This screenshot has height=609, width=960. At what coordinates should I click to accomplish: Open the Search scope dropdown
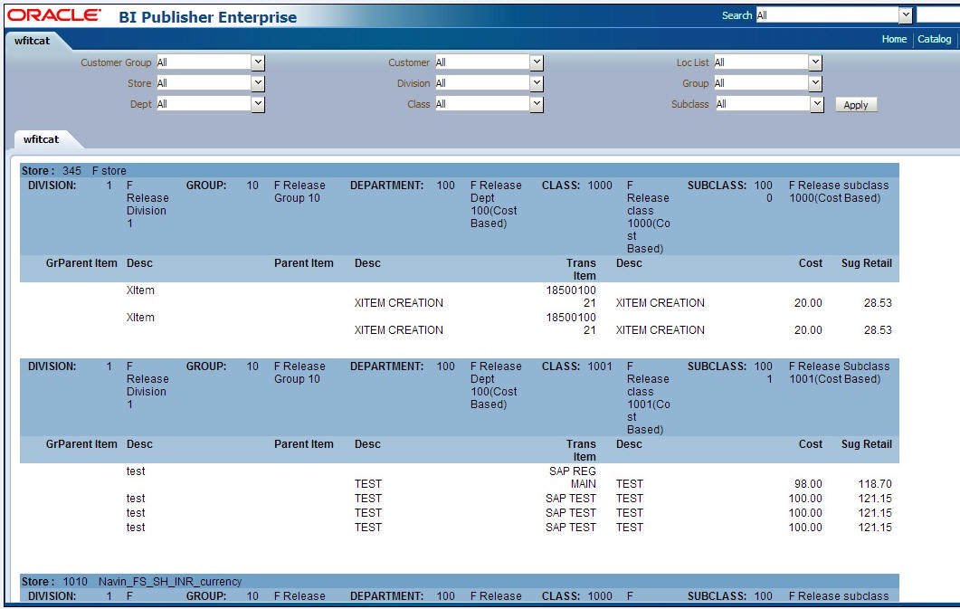pos(906,15)
